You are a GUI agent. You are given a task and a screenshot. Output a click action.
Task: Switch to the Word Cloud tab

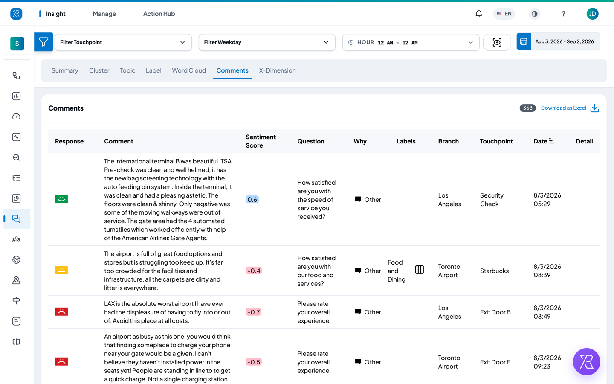pyautogui.click(x=189, y=70)
